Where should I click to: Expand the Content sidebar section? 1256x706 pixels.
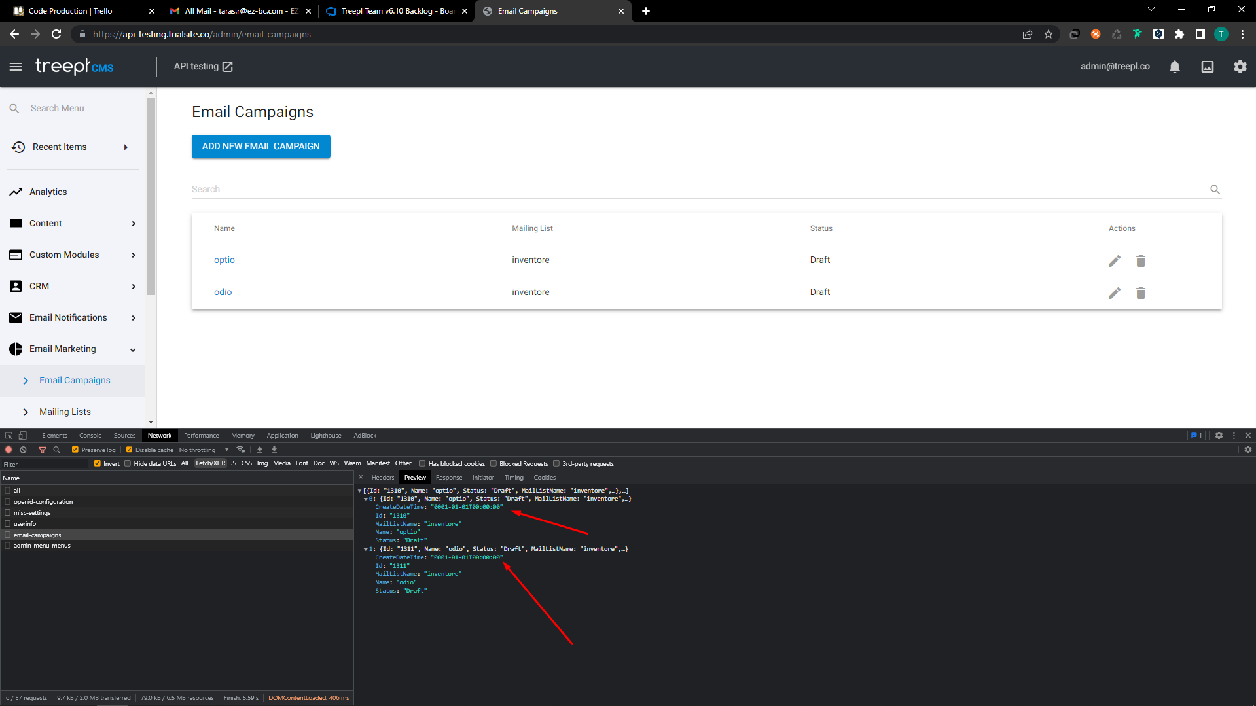click(x=73, y=224)
